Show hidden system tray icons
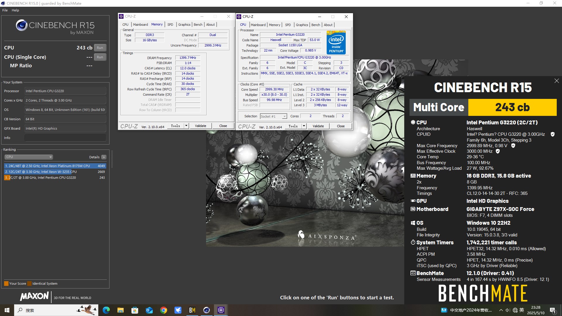 [x=501, y=310]
